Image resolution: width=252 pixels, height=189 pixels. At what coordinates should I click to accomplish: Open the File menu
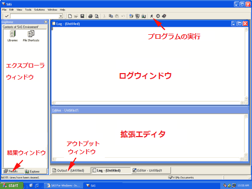pos(4,10)
